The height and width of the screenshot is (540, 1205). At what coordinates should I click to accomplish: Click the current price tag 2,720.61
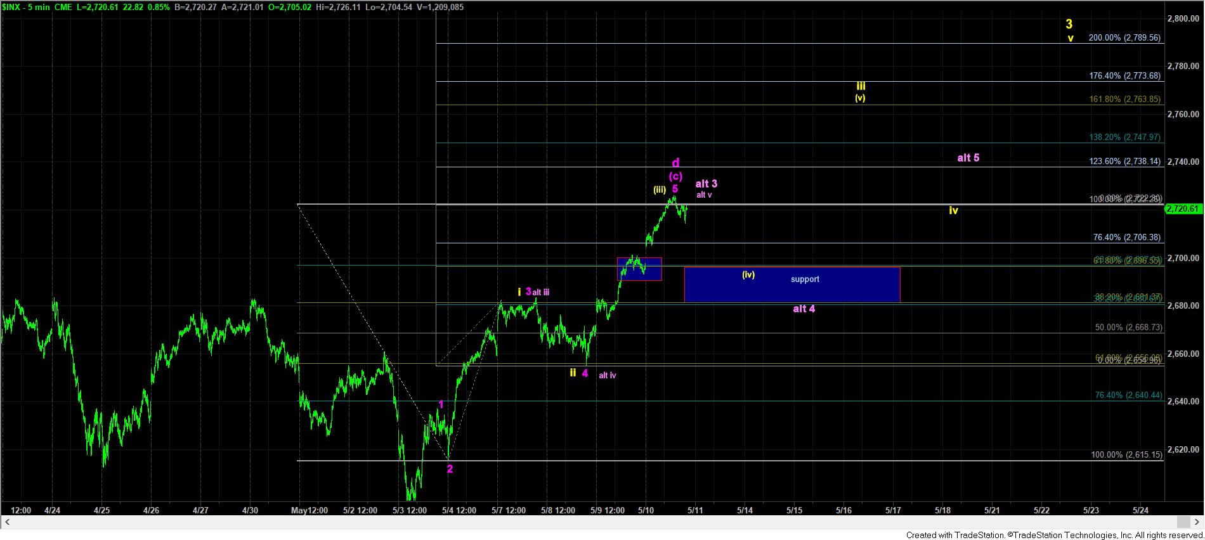pyautogui.click(x=1184, y=209)
